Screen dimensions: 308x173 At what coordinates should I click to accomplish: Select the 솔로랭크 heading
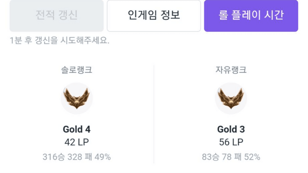click(77, 70)
